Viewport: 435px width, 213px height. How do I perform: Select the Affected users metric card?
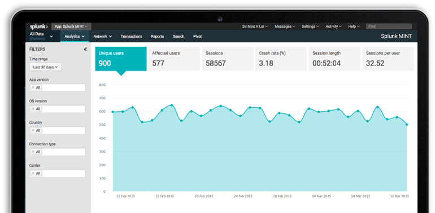point(174,59)
